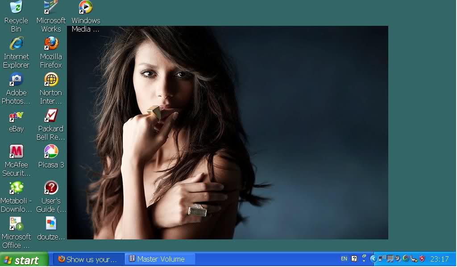Click the Windows Media Player shortcut
Viewport: 457px width, 267px height.
pyautogui.click(x=85, y=8)
